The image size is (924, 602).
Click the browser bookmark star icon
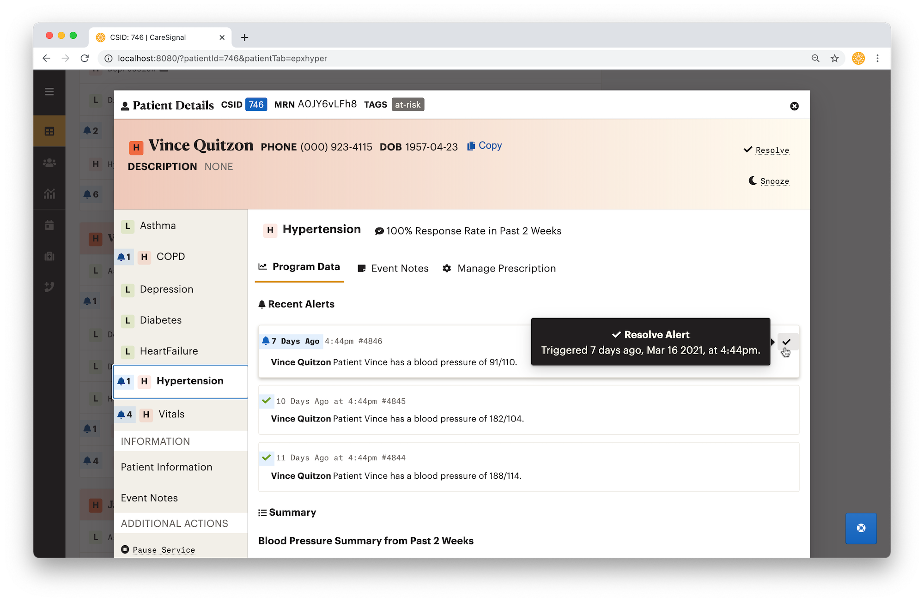pos(834,59)
